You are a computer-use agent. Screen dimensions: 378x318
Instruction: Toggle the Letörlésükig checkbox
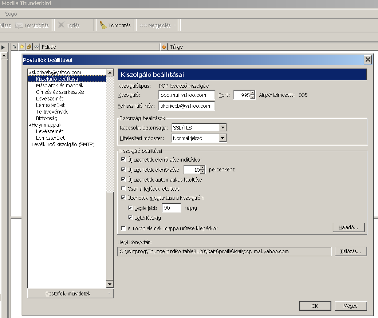pos(130,218)
